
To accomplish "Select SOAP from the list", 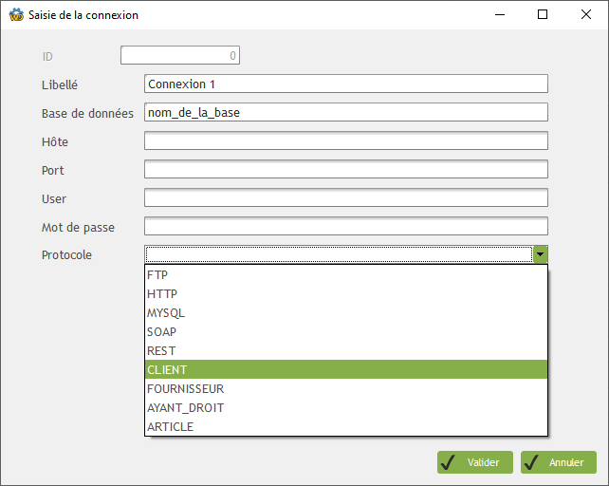I will pos(346,332).
